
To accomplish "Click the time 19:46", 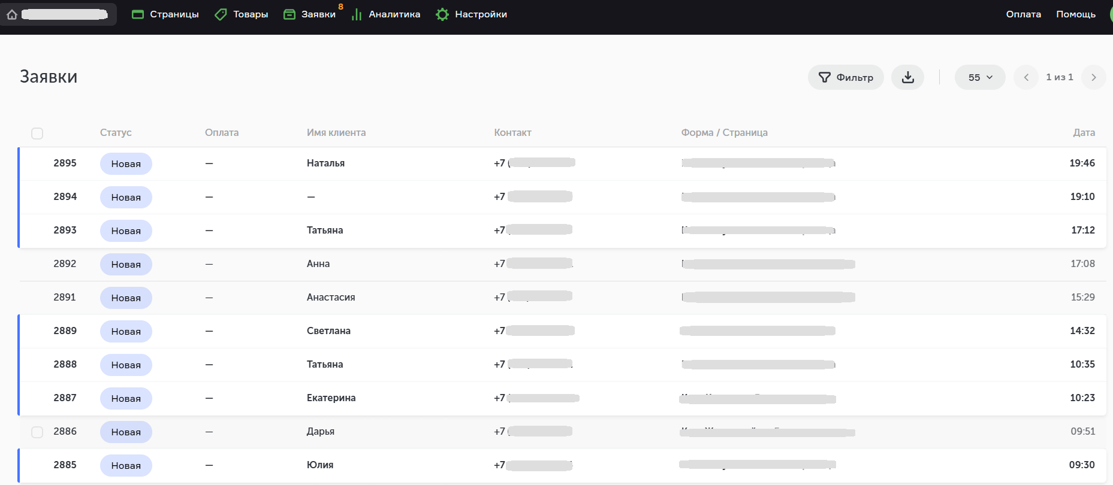I will point(1082,163).
